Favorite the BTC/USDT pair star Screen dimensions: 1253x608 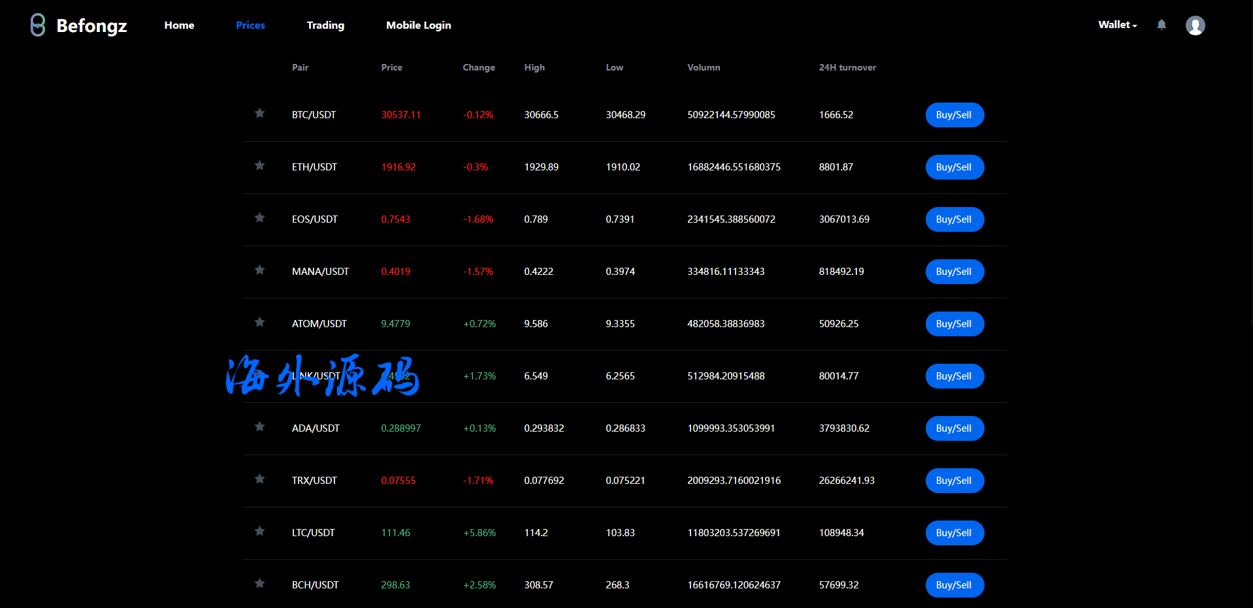pyautogui.click(x=259, y=114)
